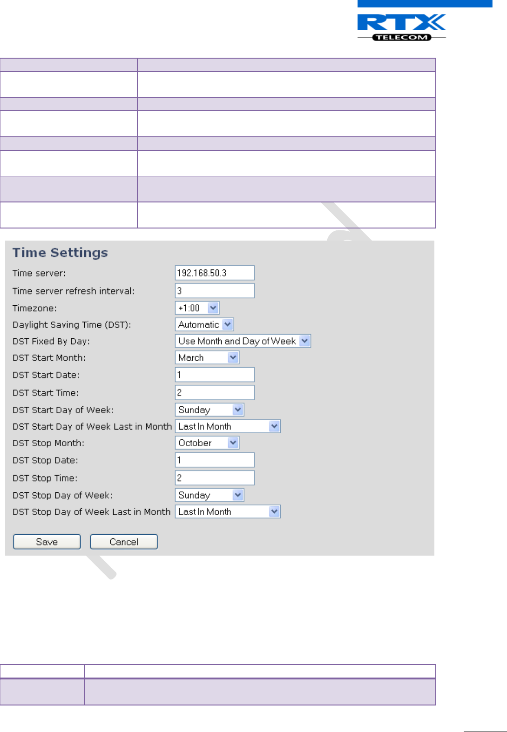The height and width of the screenshot is (732, 507).
Task: Click the Time server refresh interval field
Action: pos(215,290)
